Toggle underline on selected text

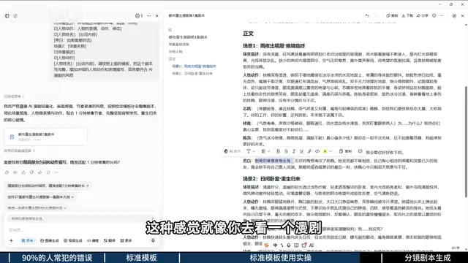click(x=302, y=151)
